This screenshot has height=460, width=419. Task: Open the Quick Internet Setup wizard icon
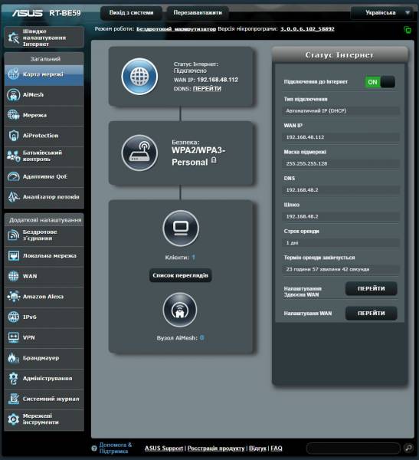tap(14, 38)
